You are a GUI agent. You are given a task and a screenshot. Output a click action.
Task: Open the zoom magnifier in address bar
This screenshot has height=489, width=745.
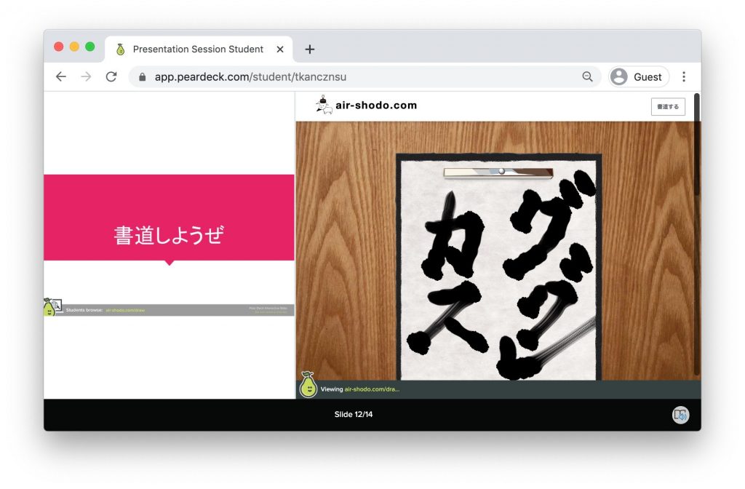pyautogui.click(x=587, y=76)
